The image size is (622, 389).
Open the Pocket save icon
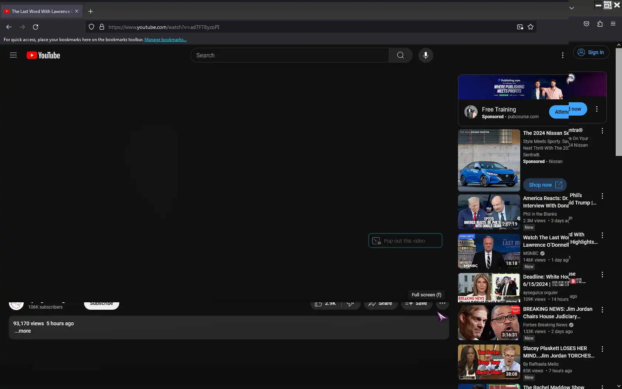pos(586,24)
